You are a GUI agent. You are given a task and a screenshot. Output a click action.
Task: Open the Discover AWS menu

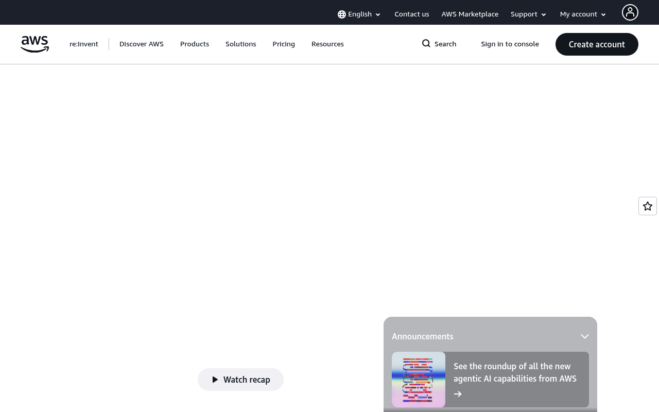142,44
